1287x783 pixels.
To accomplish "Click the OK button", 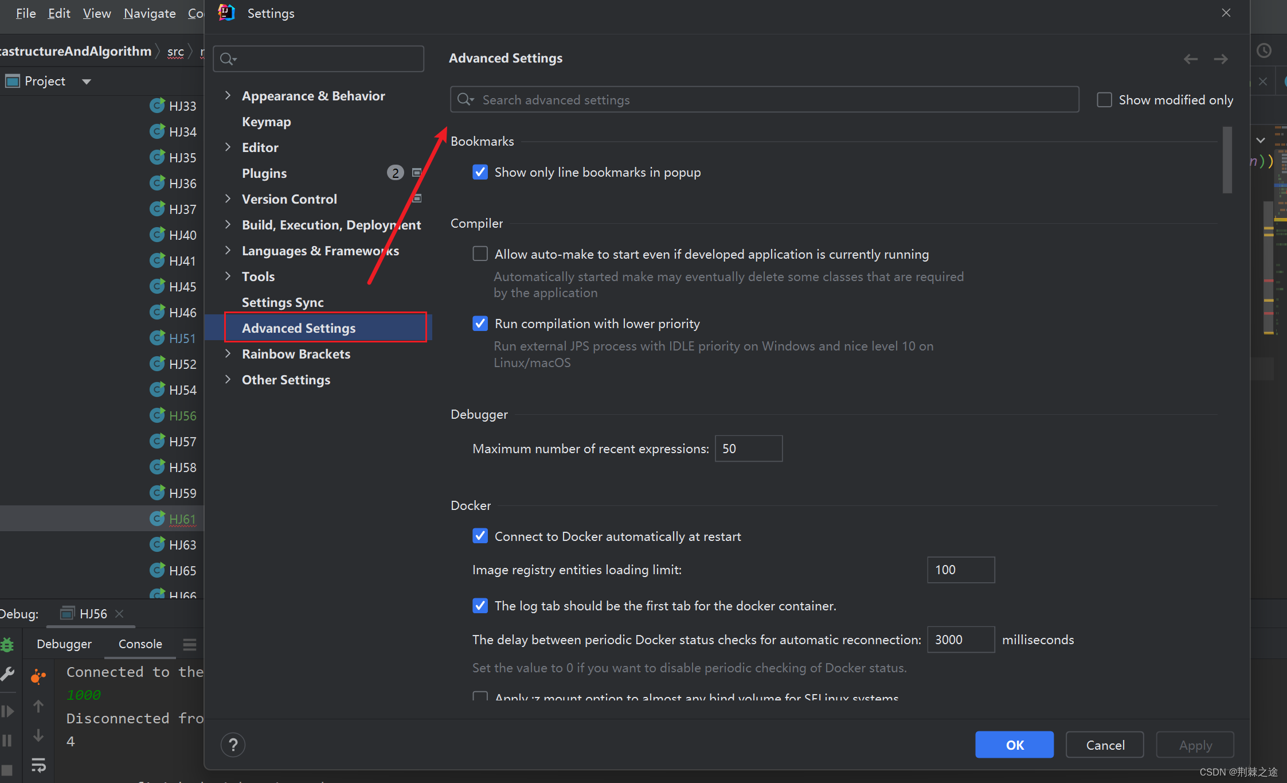I will (1014, 745).
